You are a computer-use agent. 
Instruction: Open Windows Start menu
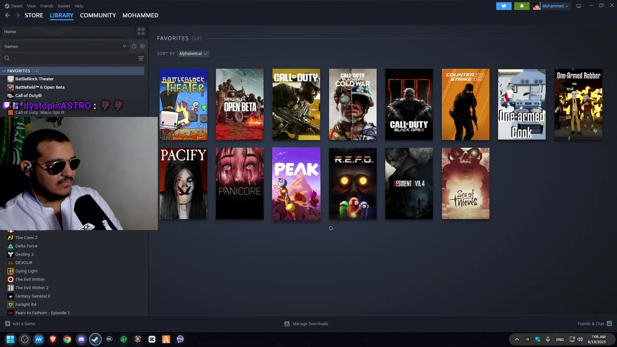11,339
